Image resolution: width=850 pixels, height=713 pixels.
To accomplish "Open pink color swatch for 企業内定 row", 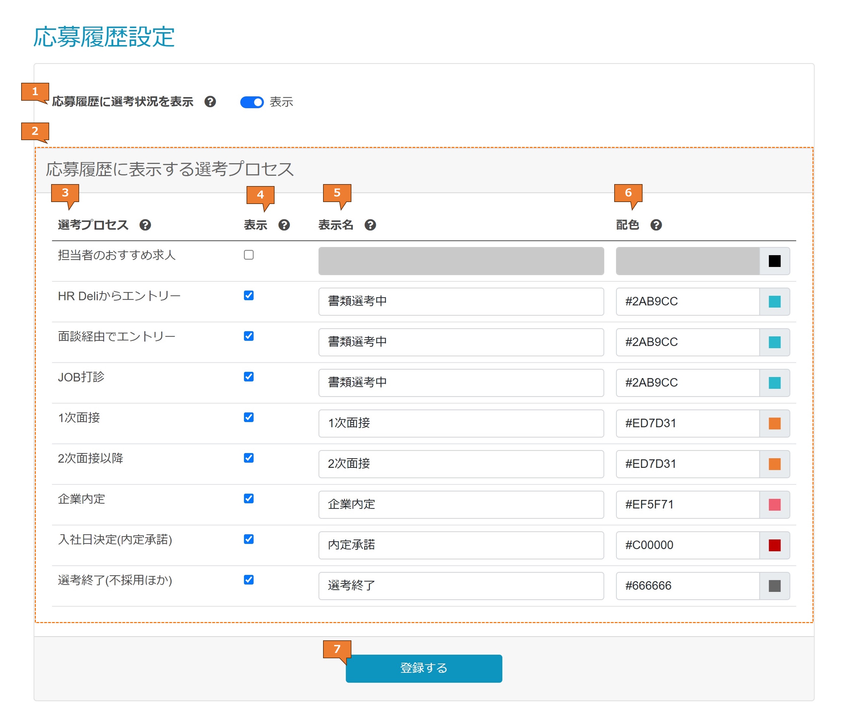I will [775, 505].
